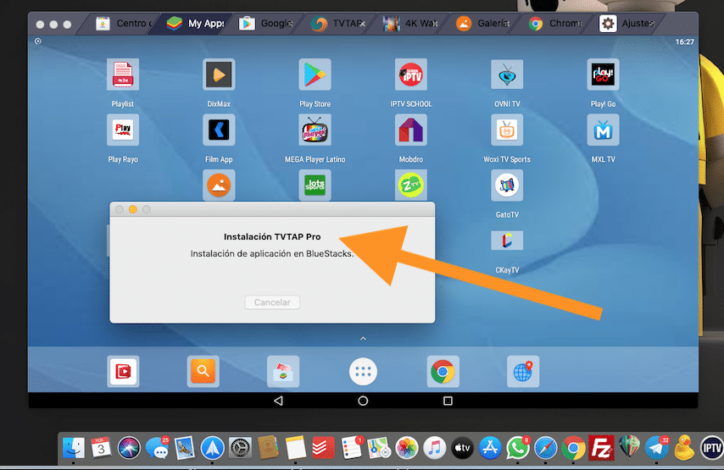Viewport: 724px width, 470px height.
Task: Open the Mobdro app
Action: click(411, 130)
